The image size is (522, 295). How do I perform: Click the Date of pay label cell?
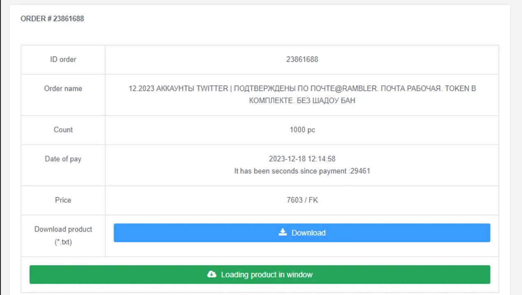point(63,165)
